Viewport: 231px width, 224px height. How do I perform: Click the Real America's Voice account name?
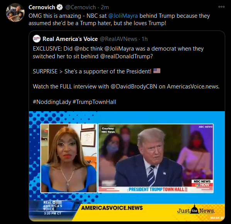[70, 39]
